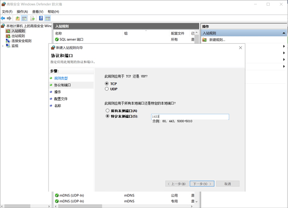Click rules list vertical scrollbar down arrow
Viewport: 288px width, 208px height.
196,202
